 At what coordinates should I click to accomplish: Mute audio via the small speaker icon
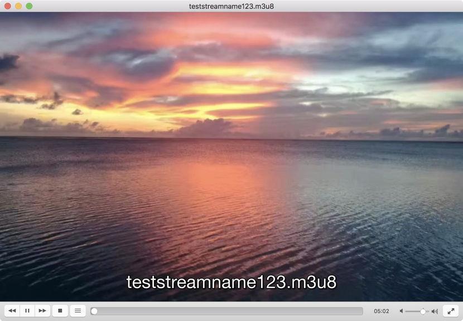coord(401,311)
